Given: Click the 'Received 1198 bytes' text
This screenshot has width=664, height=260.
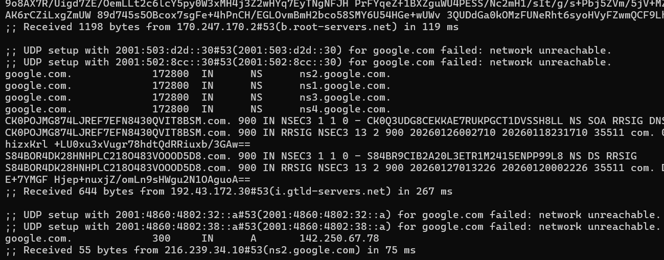Looking at the screenshot, I should click(81, 27).
